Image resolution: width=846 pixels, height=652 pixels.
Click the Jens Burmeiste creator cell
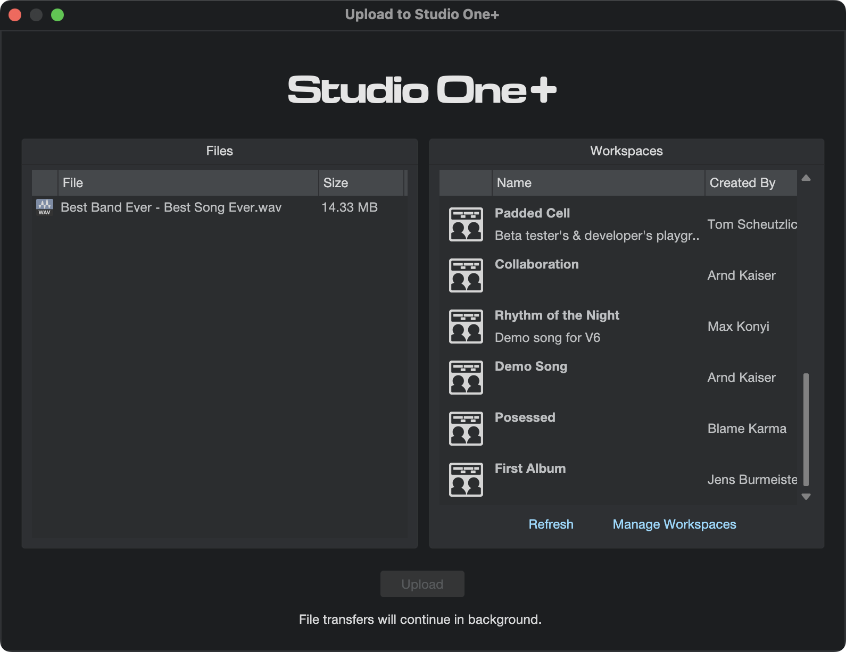752,480
